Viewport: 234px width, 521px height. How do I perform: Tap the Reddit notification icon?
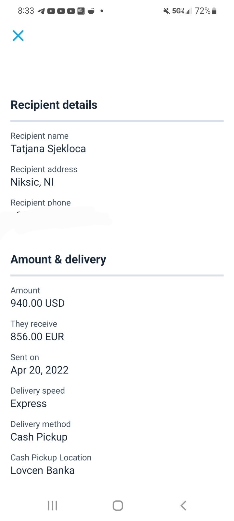coord(91,11)
